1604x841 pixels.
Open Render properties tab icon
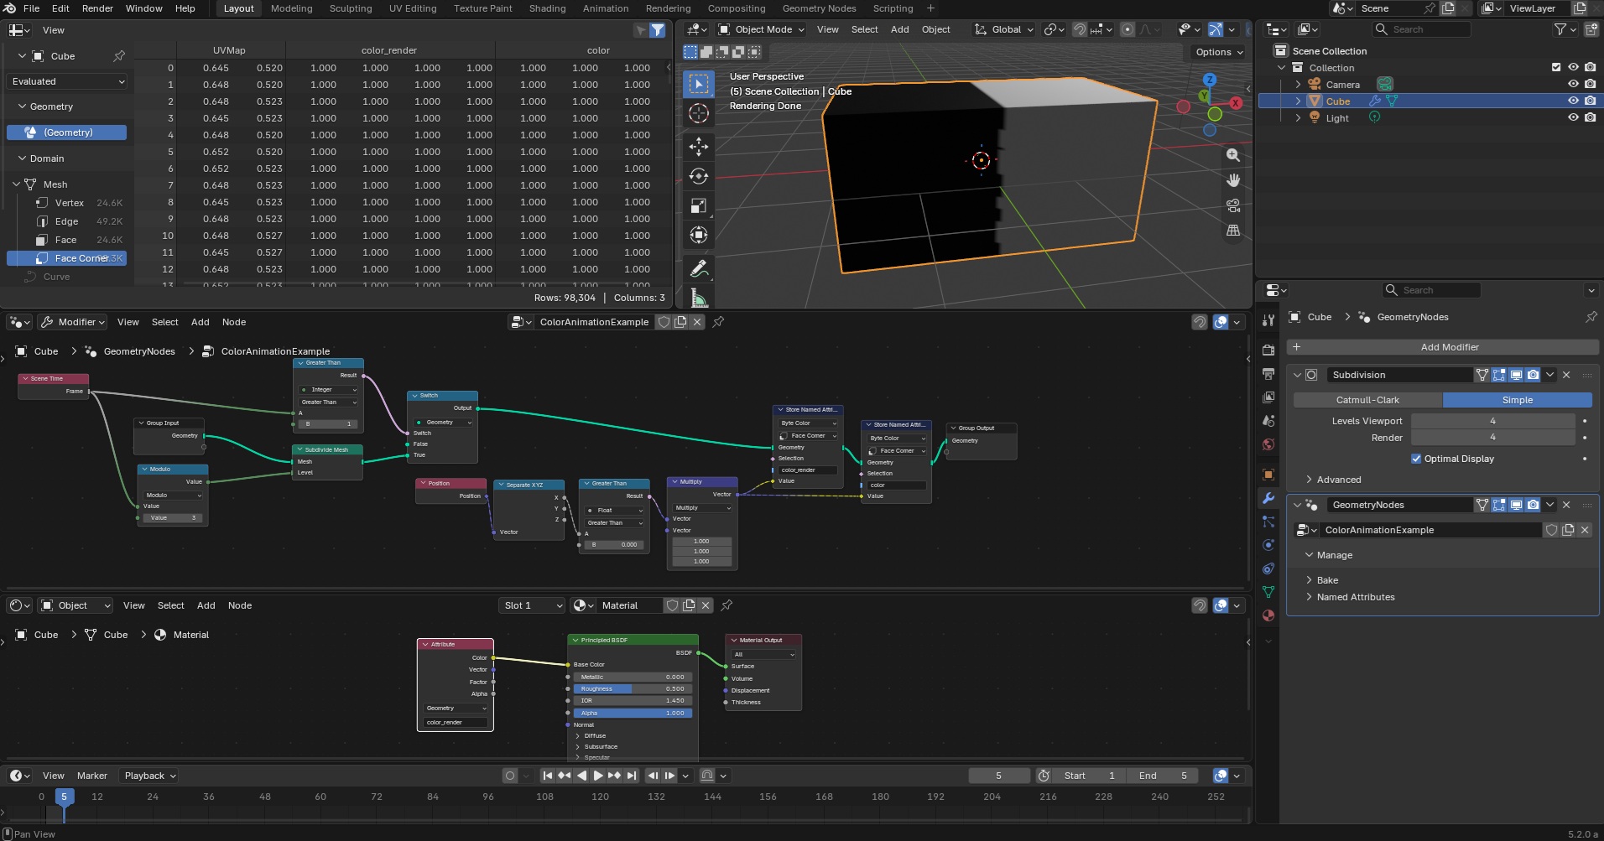[1268, 350]
